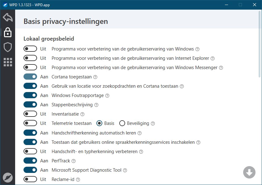Click help icon beside Inventarisatie

(x=82, y=114)
